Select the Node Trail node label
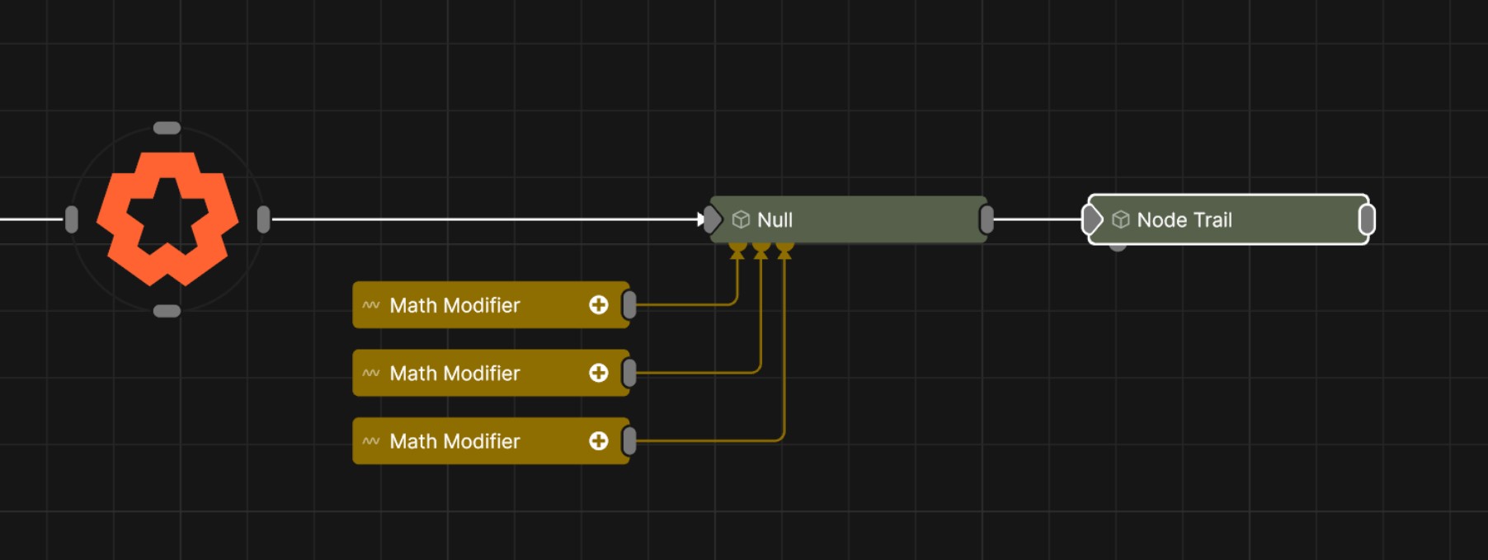Screen dimensions: 1488x560 (x=1184, y=220)
